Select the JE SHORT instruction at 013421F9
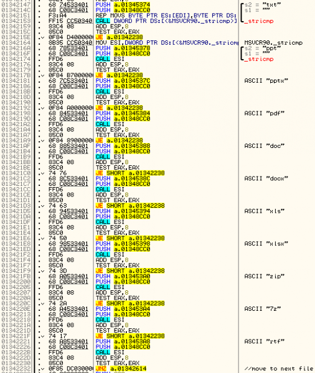Viewport: 315px width, 373px height. (x=130, y=270)
